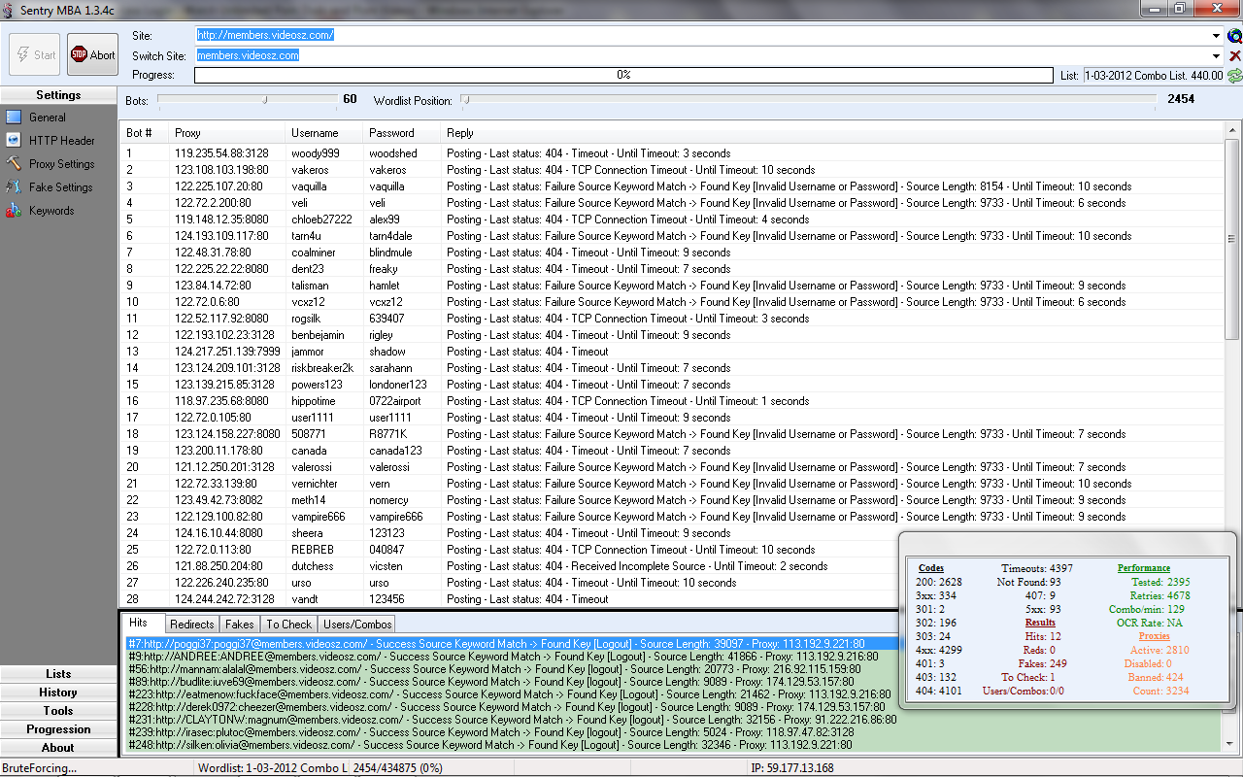
Task: Open Keywords via the abc icon
Action: (14, 211)
